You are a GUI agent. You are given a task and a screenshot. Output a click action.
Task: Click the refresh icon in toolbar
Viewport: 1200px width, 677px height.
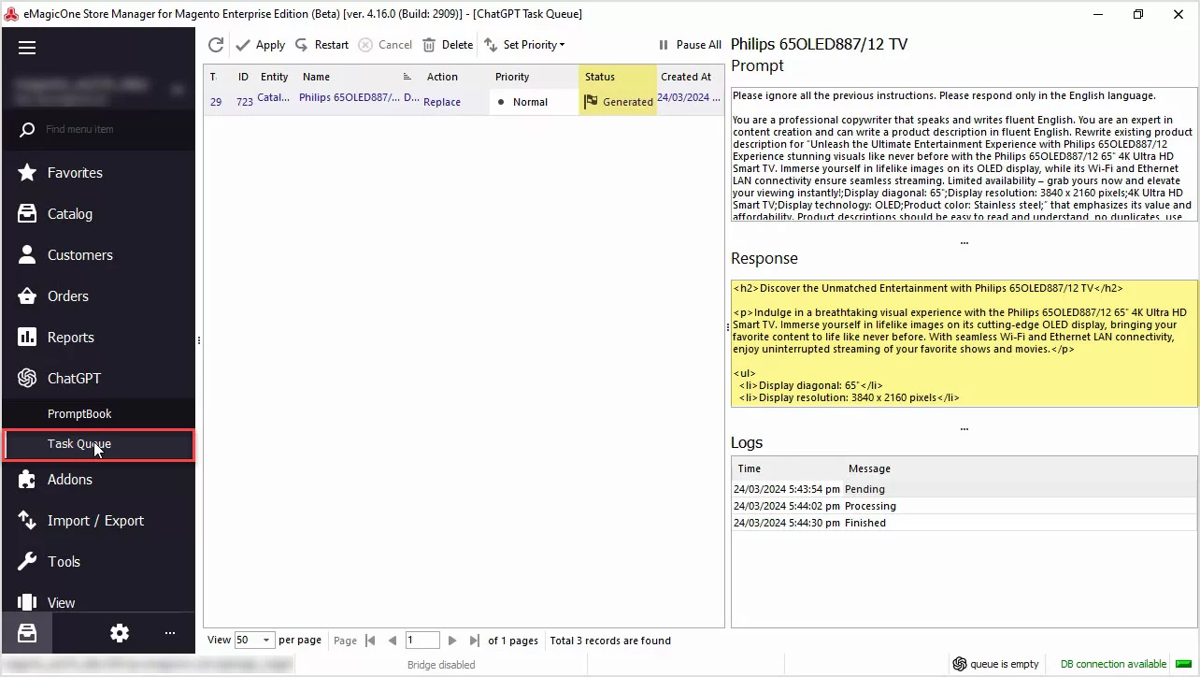tap(216, 45)
